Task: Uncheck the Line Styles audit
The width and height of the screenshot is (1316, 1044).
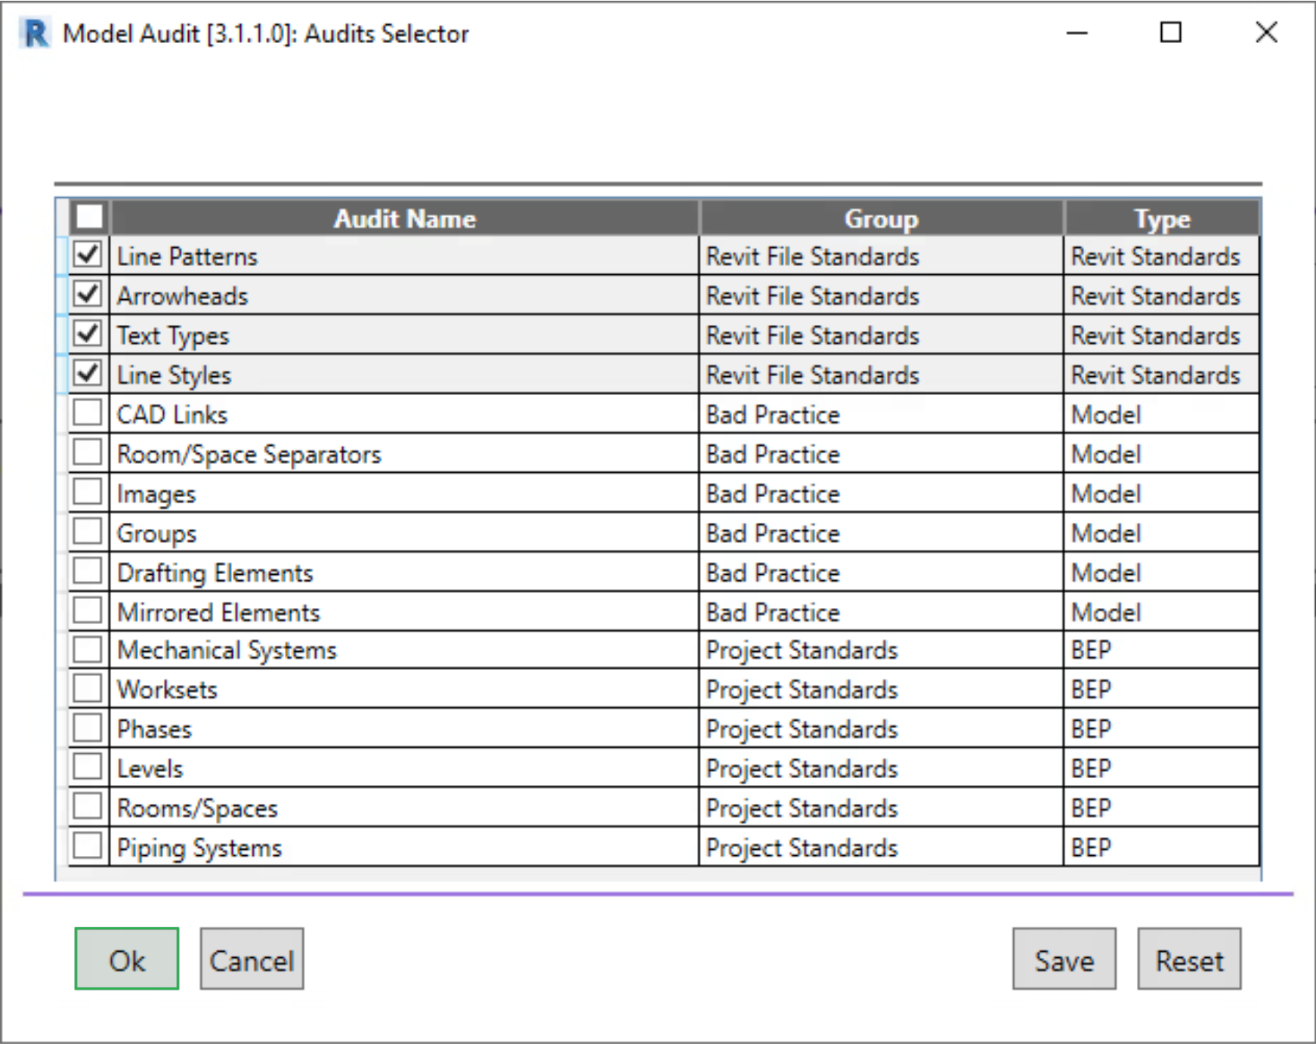Action: point(88,373)
